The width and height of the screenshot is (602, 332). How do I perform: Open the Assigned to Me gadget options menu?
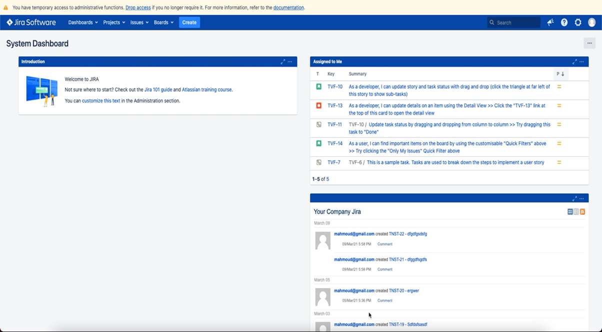point(581,61)
